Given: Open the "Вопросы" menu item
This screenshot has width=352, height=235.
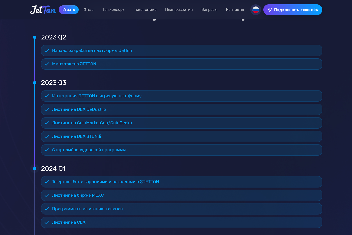Looking at the screenshot, I should click(209, 10).
